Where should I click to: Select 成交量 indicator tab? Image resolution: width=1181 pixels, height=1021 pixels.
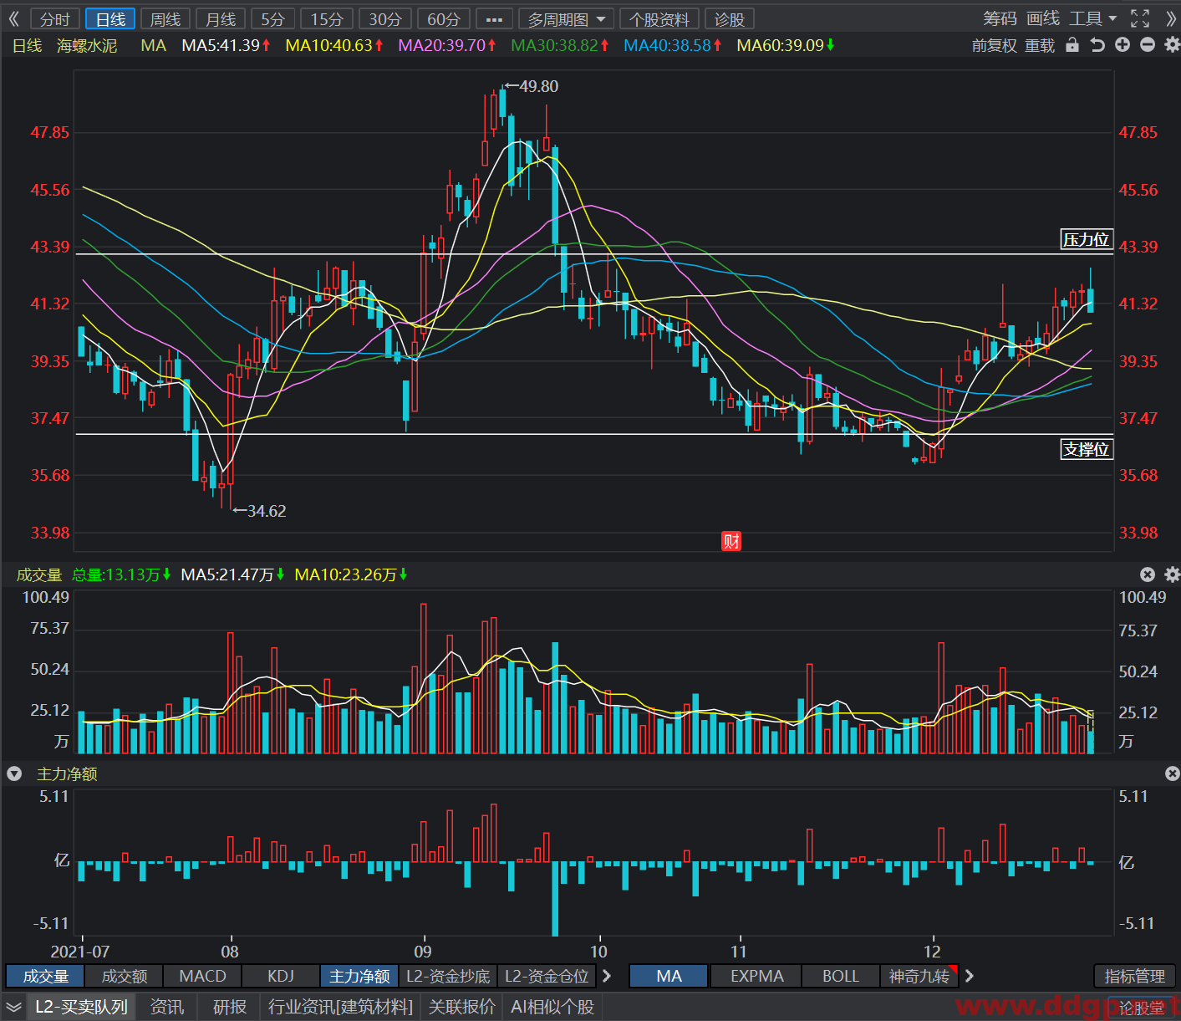pyautogui.click(x=45, y=976)
